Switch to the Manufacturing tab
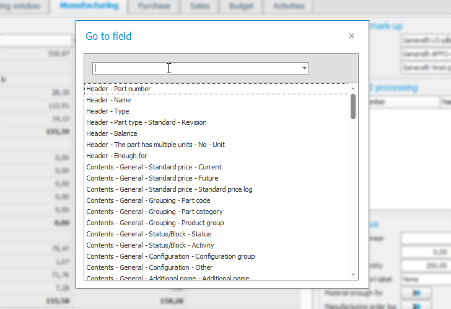 (89, 6)
